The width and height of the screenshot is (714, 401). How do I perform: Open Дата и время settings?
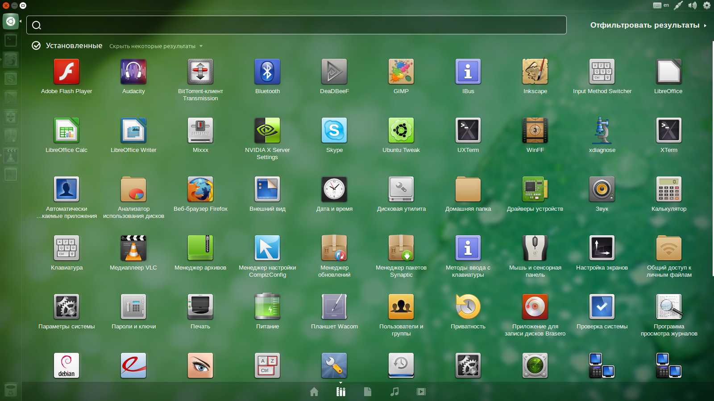click(334, 189)
